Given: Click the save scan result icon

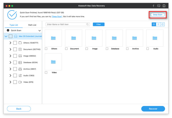Looking at the screenshot, I should tap(164, 6).
